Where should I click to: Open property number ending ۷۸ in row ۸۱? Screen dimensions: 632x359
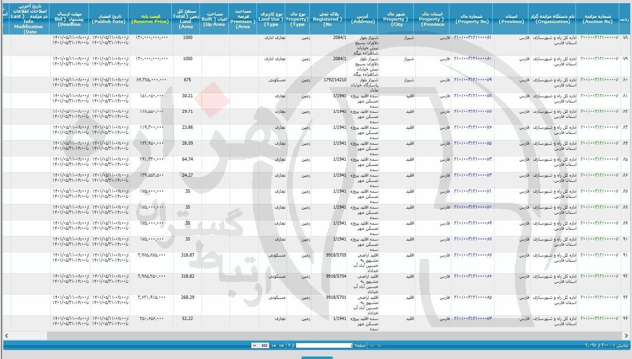(472, 95)
